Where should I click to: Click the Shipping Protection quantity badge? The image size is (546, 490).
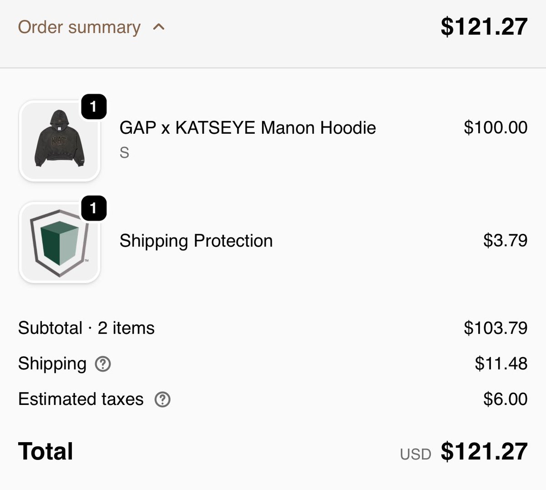tap(93, 208)
